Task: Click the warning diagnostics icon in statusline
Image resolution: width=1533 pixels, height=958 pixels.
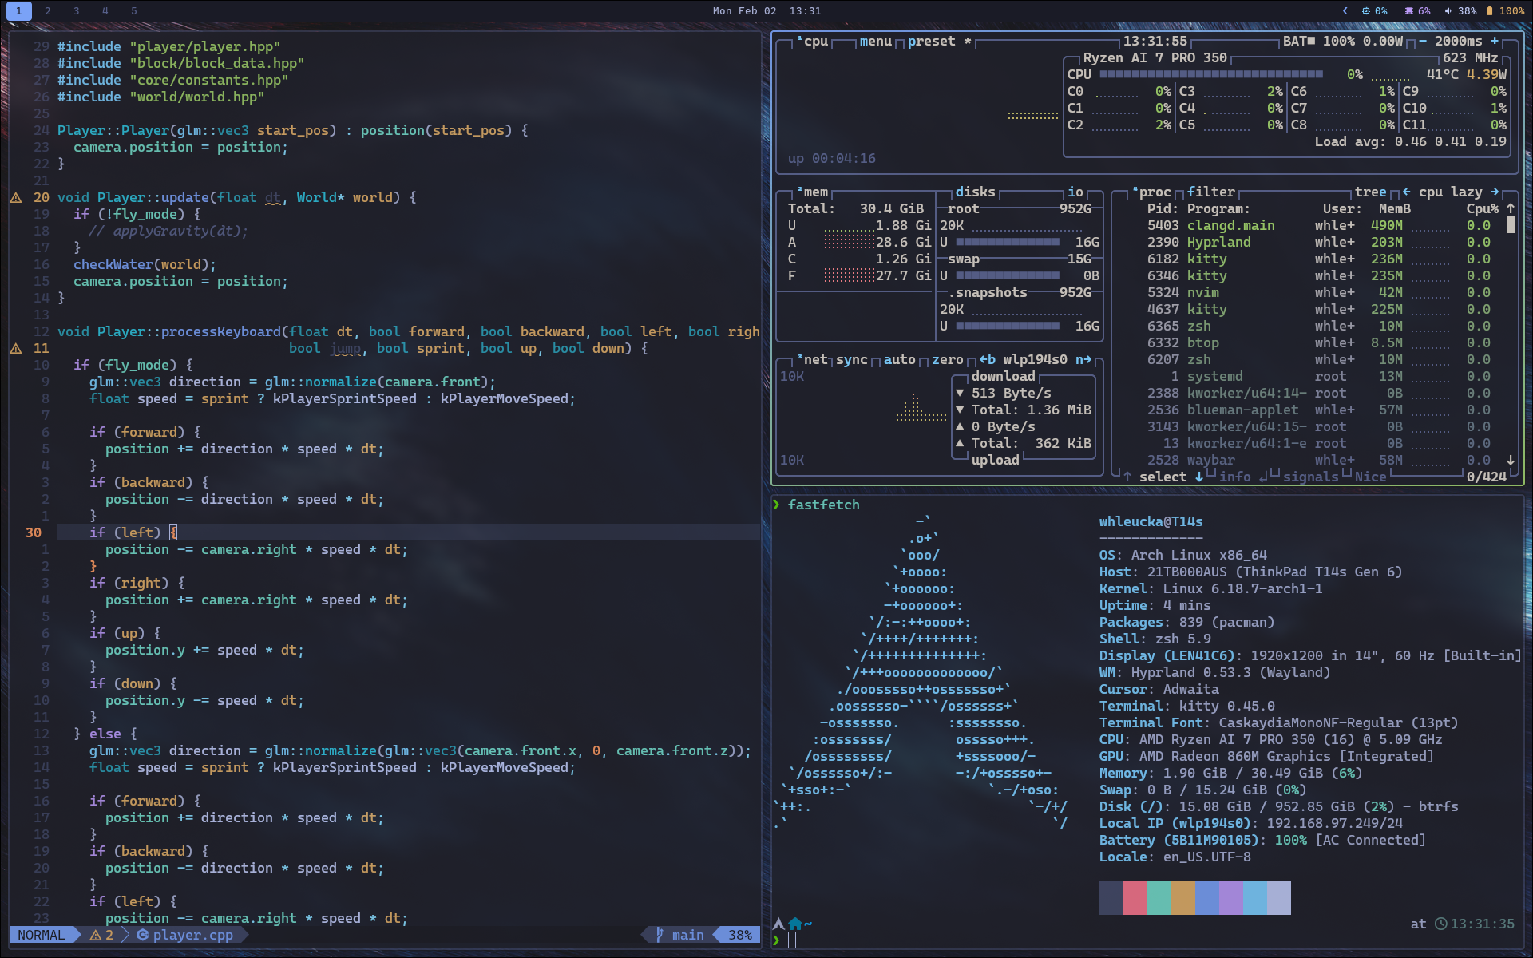Action: click(x=96, y=935)
